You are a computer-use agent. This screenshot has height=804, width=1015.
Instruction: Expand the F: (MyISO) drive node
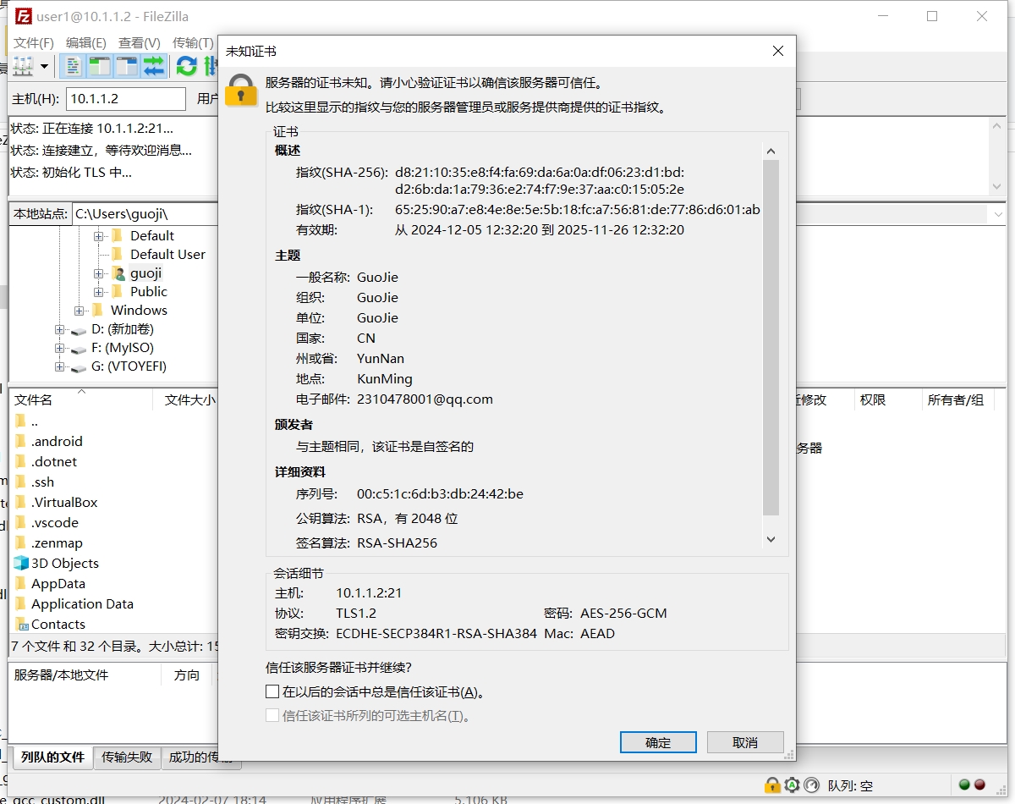(59, 348)
